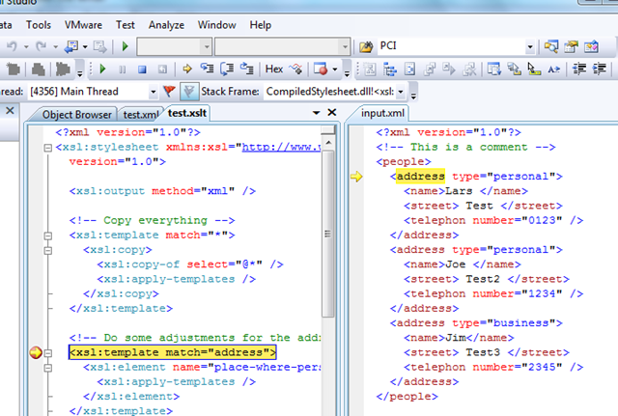Close the test.xslt document
This screenshot has width=618, height=416.
332,113
